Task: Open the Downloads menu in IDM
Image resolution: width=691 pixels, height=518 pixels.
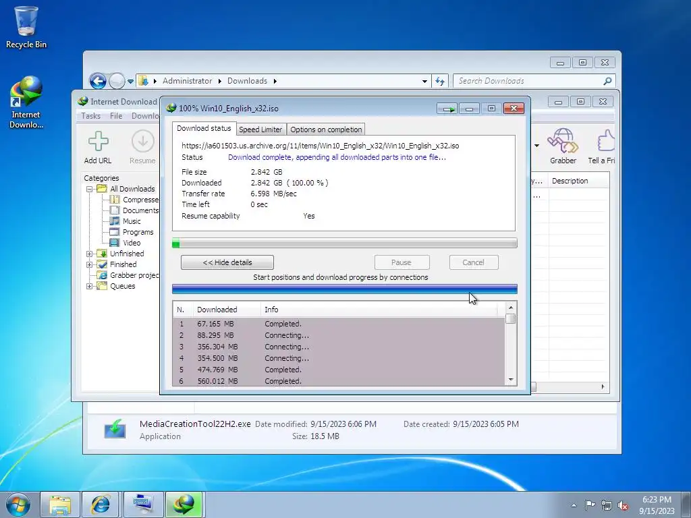Action: coord(145,116)
